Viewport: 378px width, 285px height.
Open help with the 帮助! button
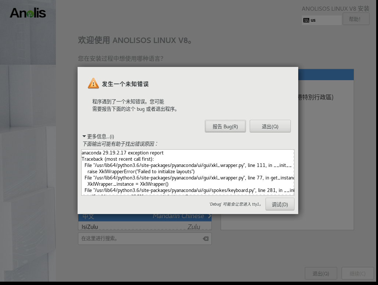coord(356,19)
